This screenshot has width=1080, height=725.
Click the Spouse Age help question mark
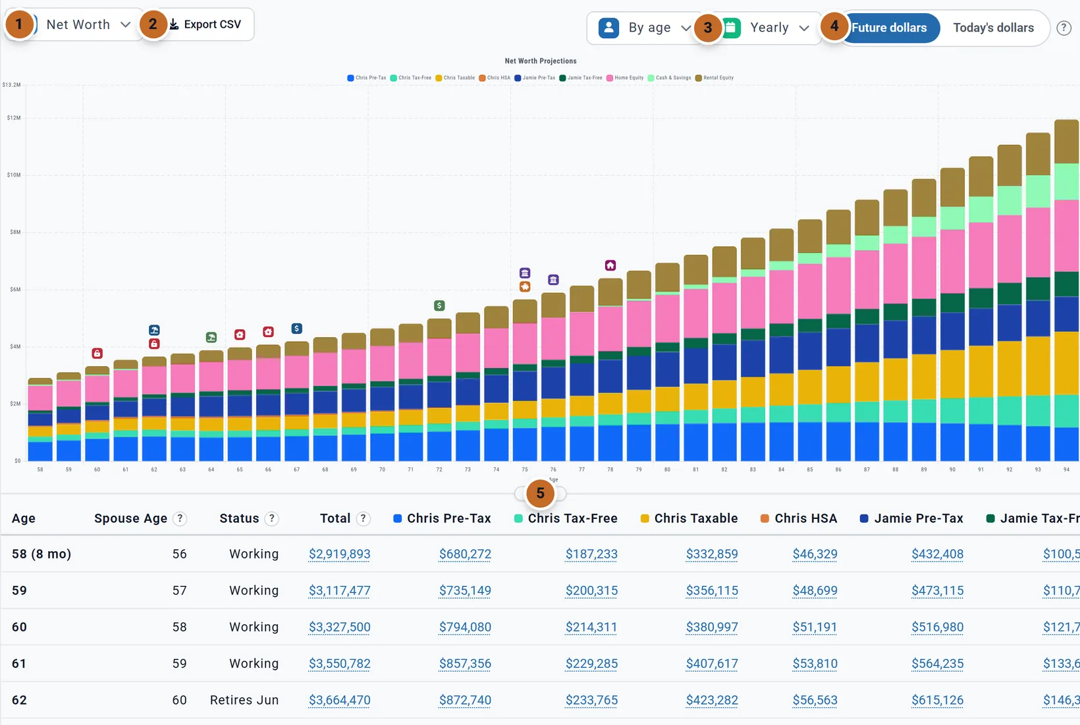click(x=180, y=518)
